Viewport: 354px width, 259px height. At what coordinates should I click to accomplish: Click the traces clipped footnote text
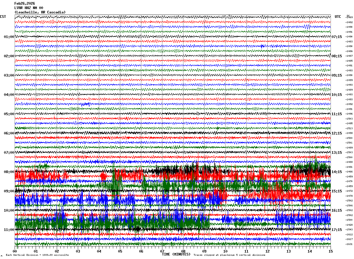[x=229, y=255]
